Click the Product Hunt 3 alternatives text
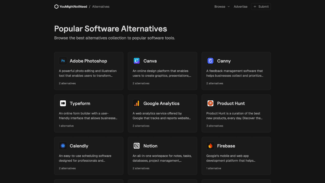This screenshot has width=325, height=183. click(215, 126)
